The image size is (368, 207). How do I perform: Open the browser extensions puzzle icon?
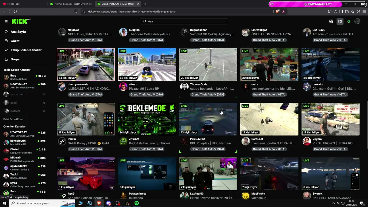pos(330,11)
